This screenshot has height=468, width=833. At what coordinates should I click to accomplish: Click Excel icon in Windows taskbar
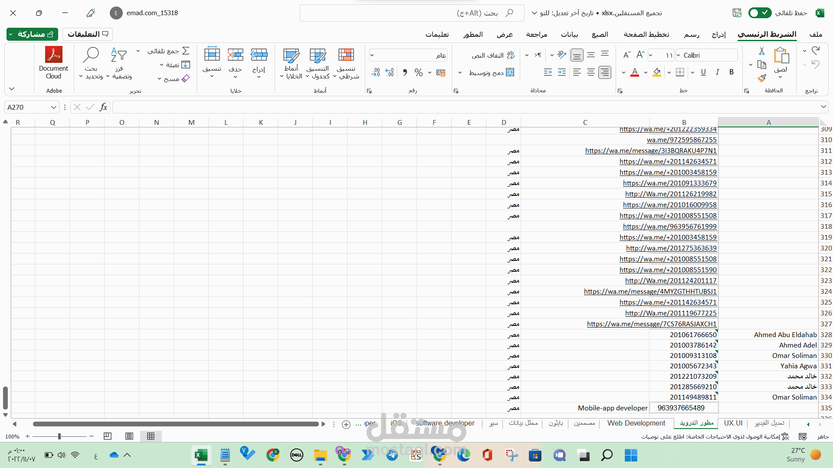[201, 455]
